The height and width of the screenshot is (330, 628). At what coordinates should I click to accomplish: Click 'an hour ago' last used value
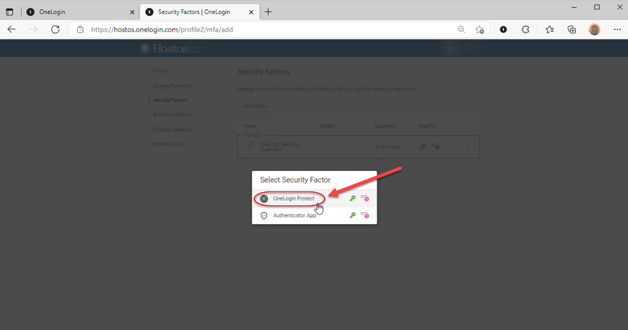387,147
